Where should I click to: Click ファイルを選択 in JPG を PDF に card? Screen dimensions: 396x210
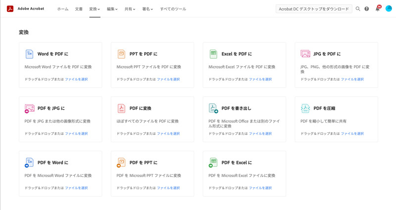pos(352,79)
